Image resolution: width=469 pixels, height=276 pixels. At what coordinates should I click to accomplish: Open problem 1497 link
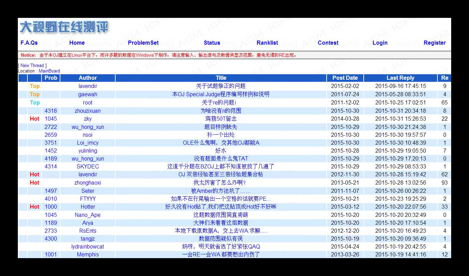tap(51, 191)
